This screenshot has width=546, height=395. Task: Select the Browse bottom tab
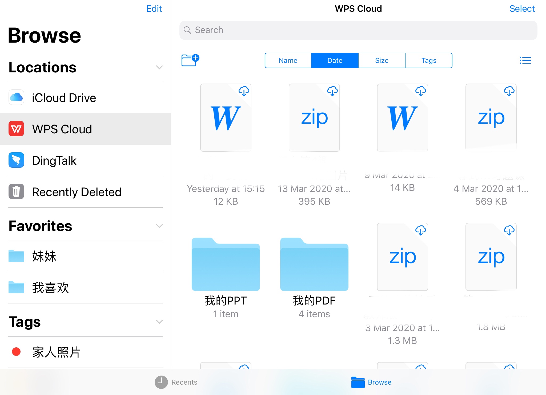tap(371, 382)
